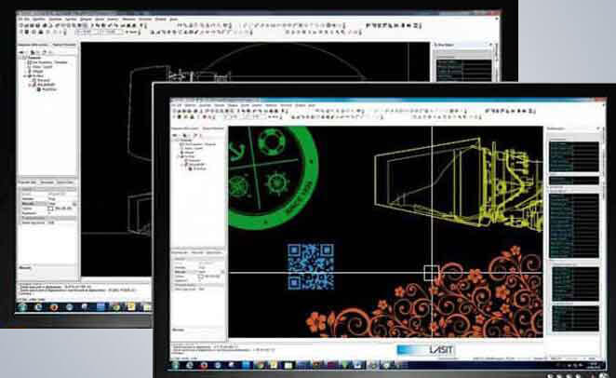Image resolution: width=616 pixels, height=378 pixels.
Task: Open the Start menu on the back monitor's taskbar
Action: tap(22, 307)
